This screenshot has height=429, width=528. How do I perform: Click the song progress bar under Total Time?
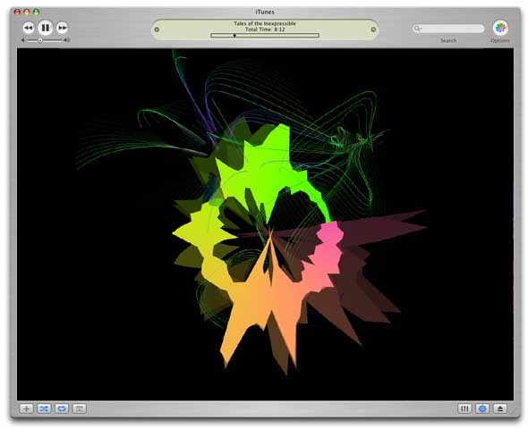265,35
